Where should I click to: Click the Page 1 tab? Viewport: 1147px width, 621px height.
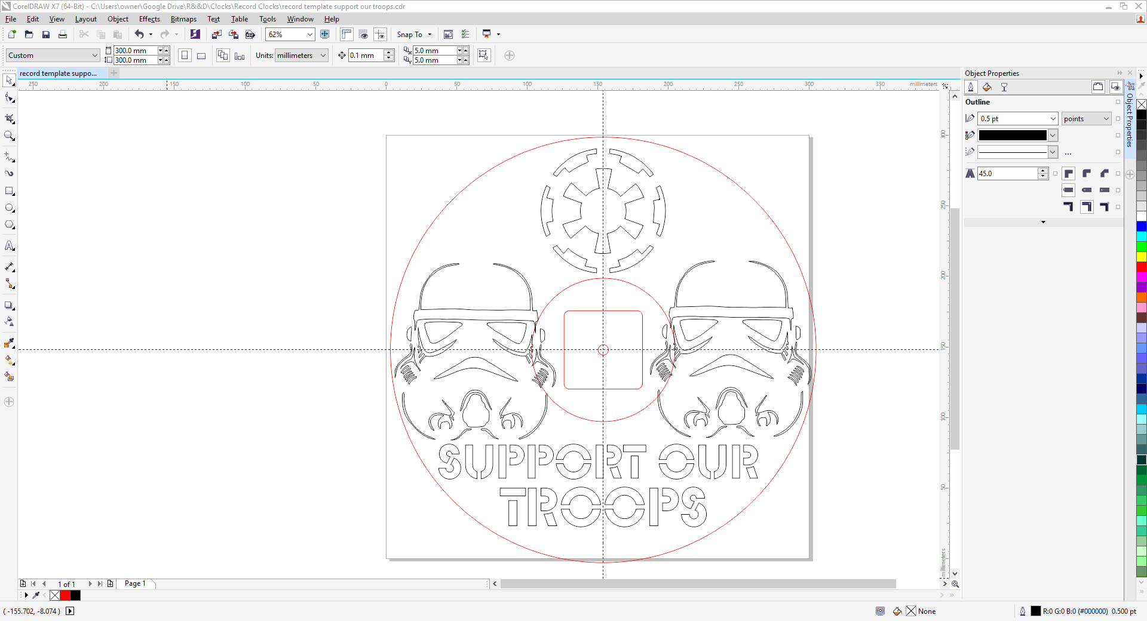tap(135, 584)
